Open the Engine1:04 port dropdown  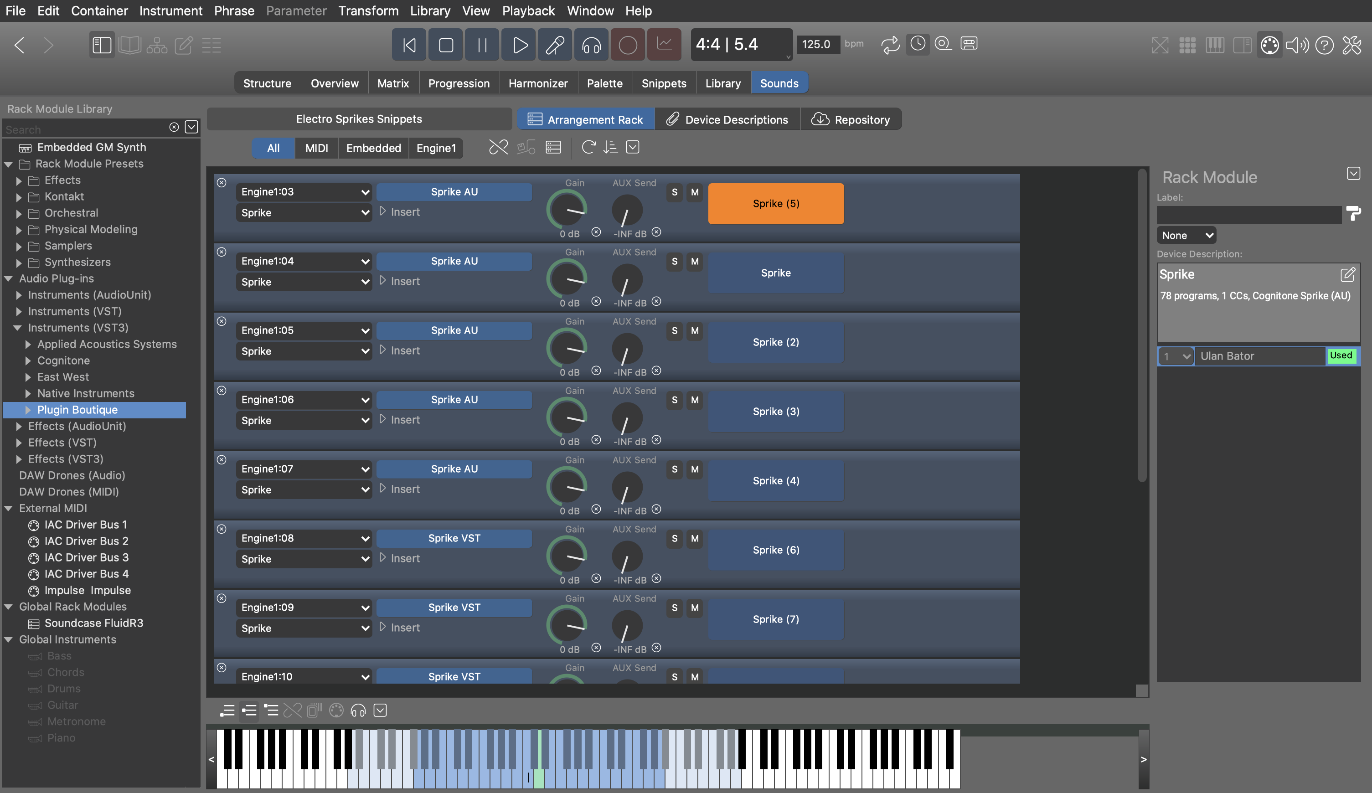[x=304, y=261]
